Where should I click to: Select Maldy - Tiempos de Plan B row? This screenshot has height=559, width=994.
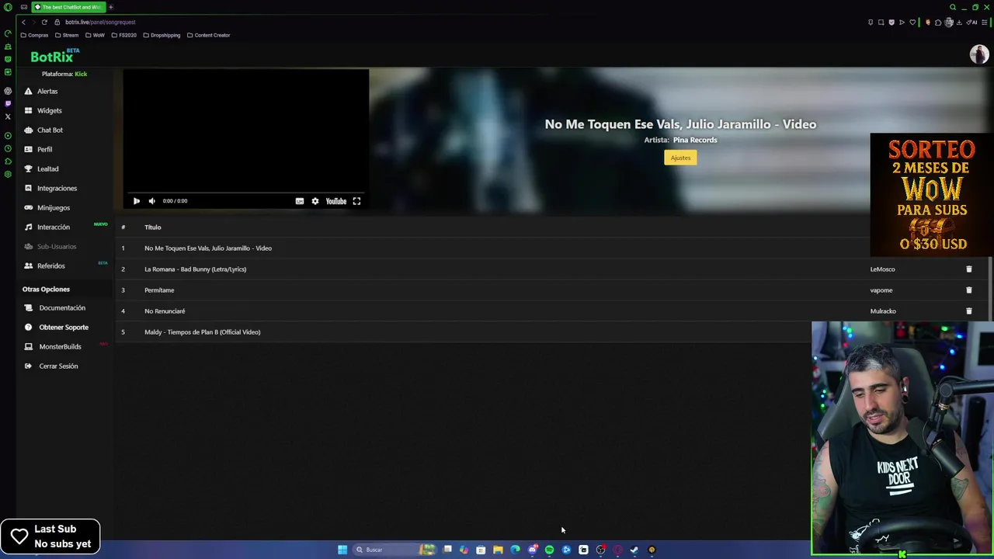553,332
